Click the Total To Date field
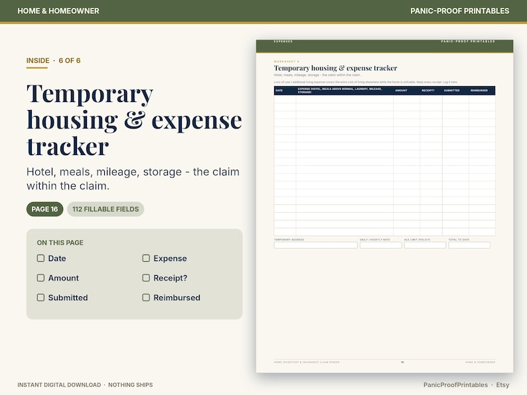Screen dimensions: 527x395 (x=469, y=245)
